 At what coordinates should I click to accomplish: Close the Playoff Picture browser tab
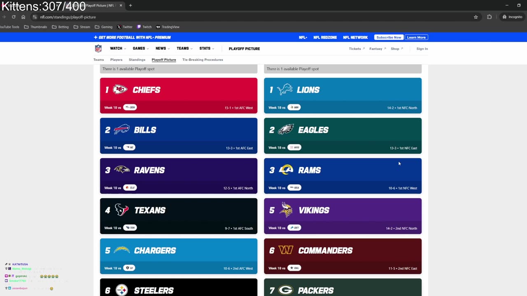121,5
